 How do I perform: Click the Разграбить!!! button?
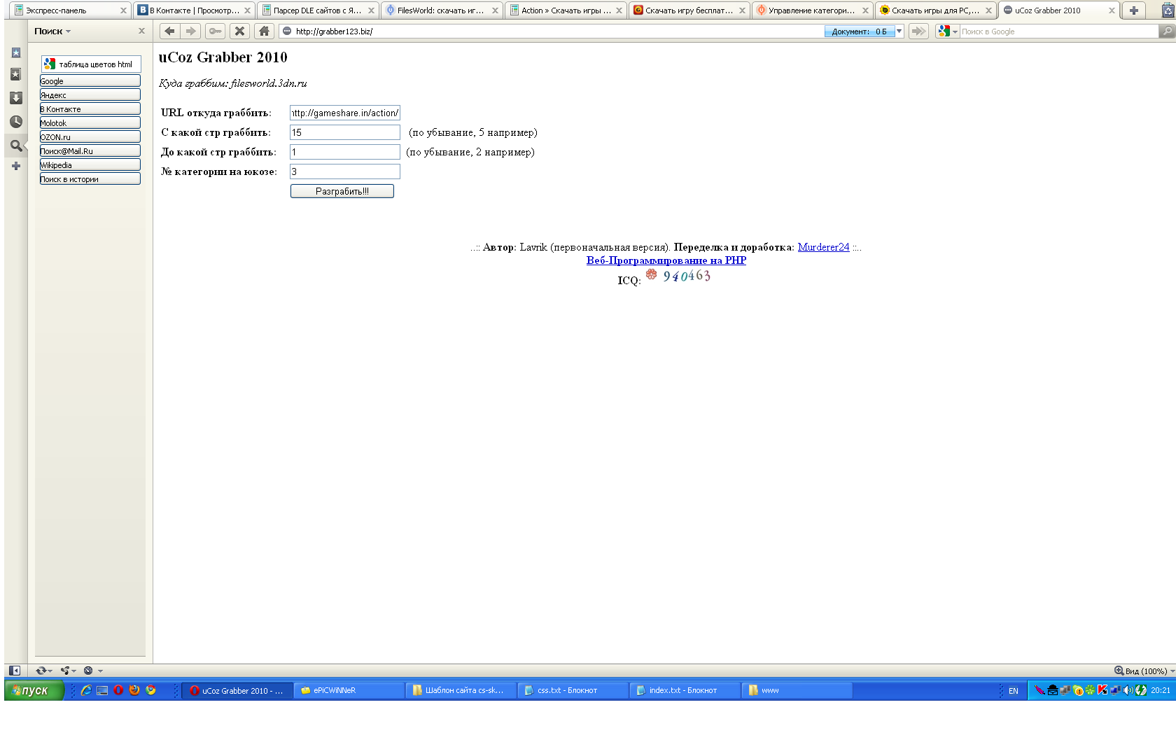(342, 191)
